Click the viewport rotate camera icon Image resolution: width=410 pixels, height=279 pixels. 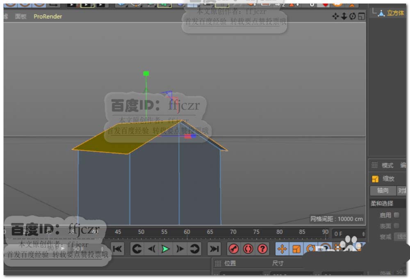coord(353,16)
